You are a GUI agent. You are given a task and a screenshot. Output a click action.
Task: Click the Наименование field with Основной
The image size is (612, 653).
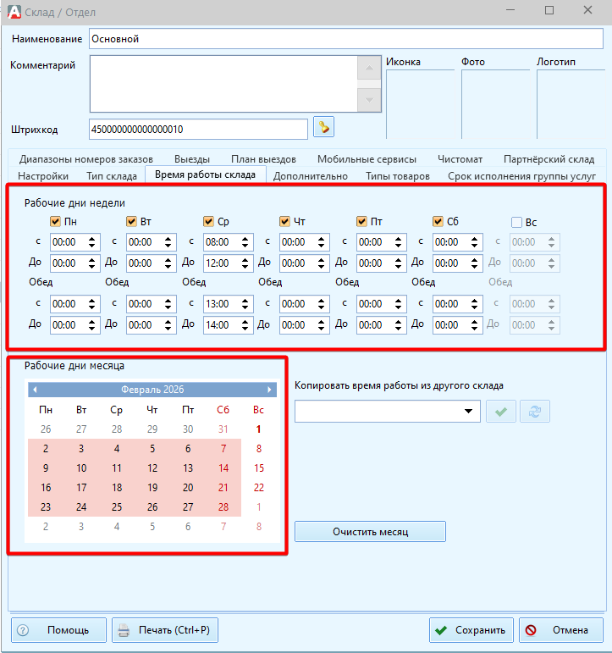tap(346, 39)
